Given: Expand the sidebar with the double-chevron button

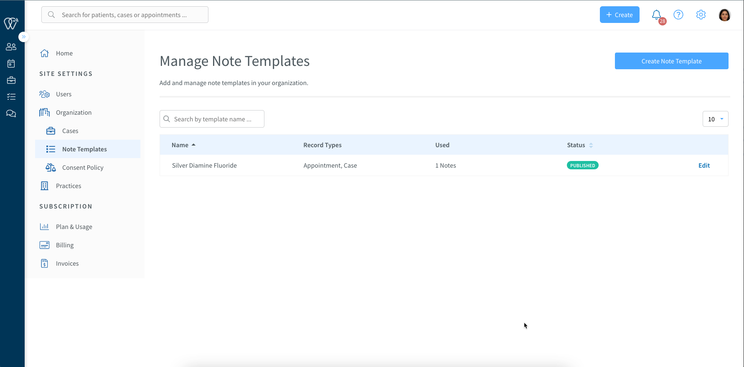Looking at the screenshot, I should coord(24,37).
